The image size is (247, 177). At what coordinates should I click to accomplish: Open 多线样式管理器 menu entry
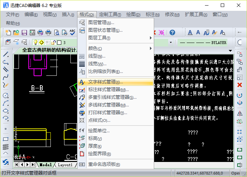click(x=116, y=105)
